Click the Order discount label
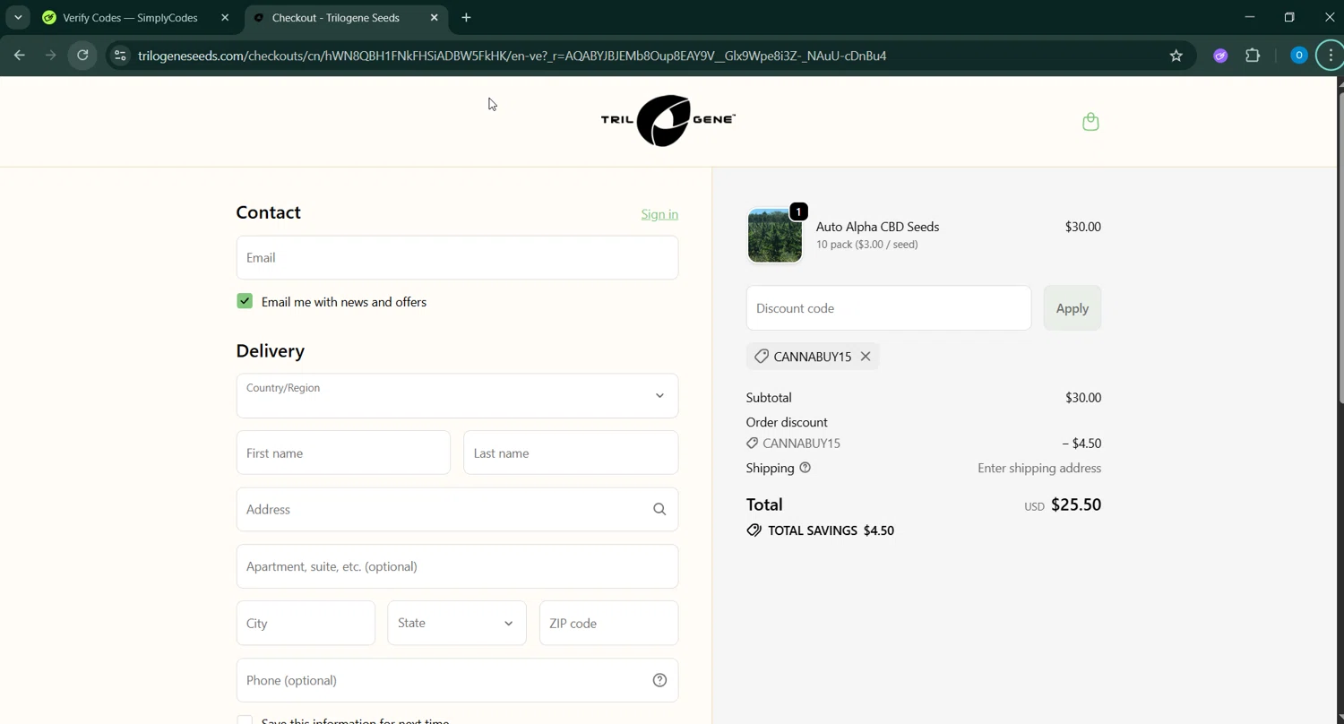Screen dimensions: 1344x724 point(787,422)
